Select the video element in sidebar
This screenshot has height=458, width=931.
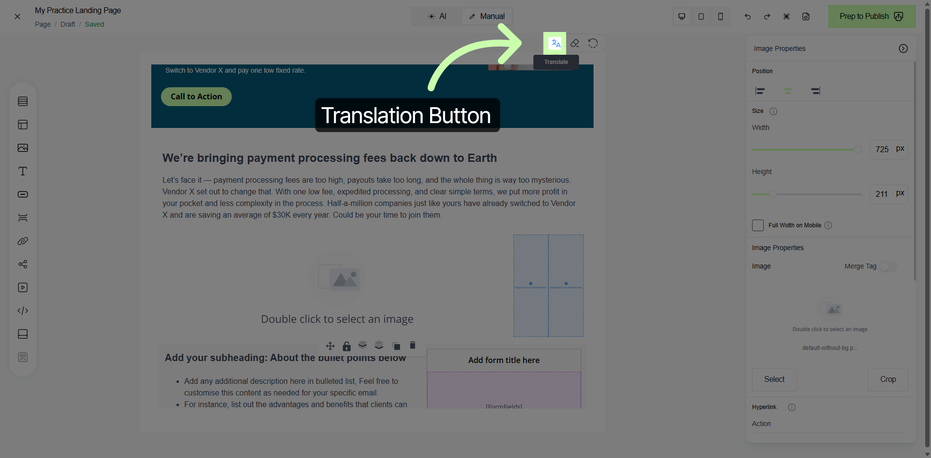click(x=23, y=287)
